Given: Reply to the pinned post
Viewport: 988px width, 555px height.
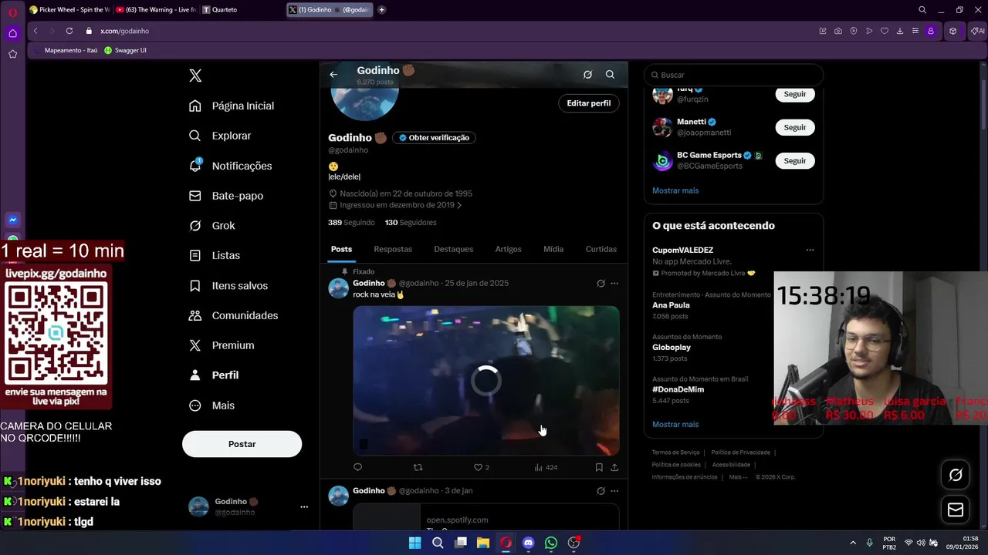Looking at the screenshot, I should pyautogui.click(x=357, y=467).
